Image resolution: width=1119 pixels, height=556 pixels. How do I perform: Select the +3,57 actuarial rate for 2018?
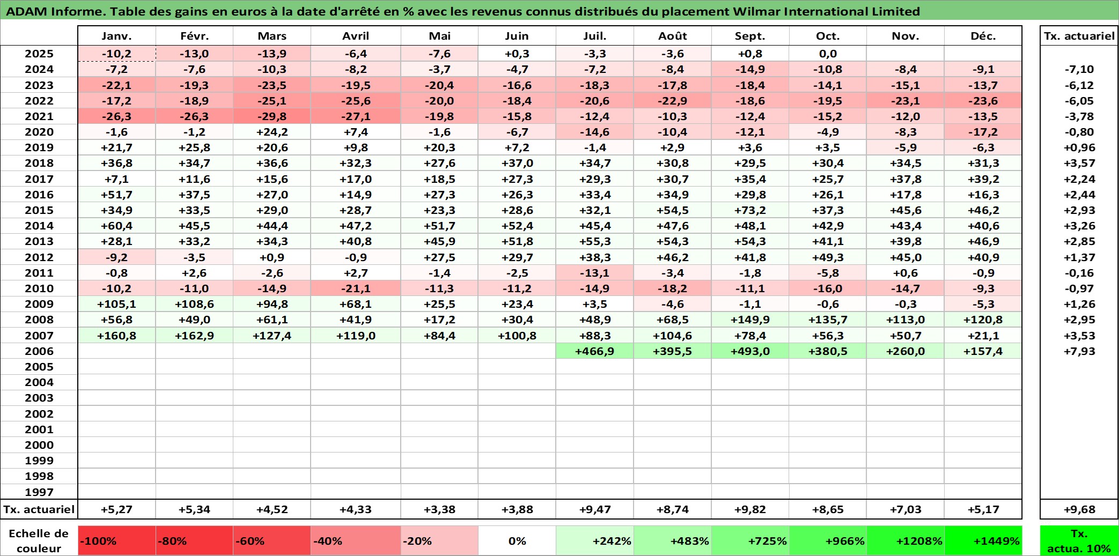pyautogui.click(x=1079, y=163)
